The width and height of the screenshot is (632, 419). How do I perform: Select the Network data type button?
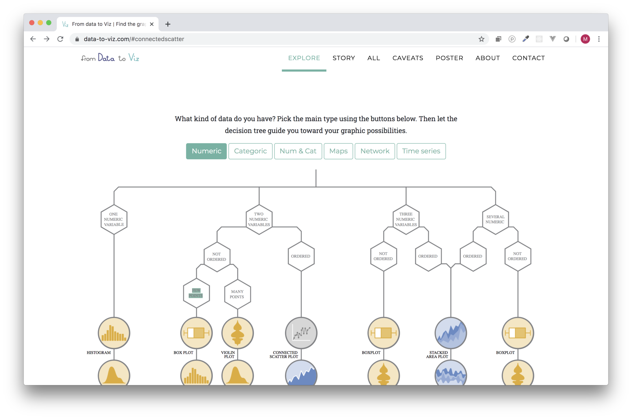coord(375,151)
